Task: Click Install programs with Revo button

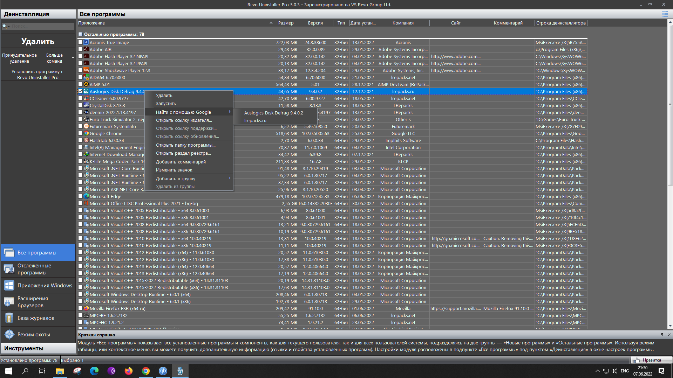Action: pos(38,75)
